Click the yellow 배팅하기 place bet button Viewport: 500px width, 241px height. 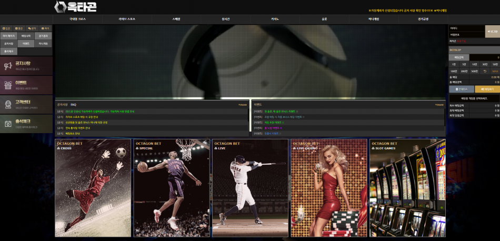pyautogui.click(x=487, y=89)
